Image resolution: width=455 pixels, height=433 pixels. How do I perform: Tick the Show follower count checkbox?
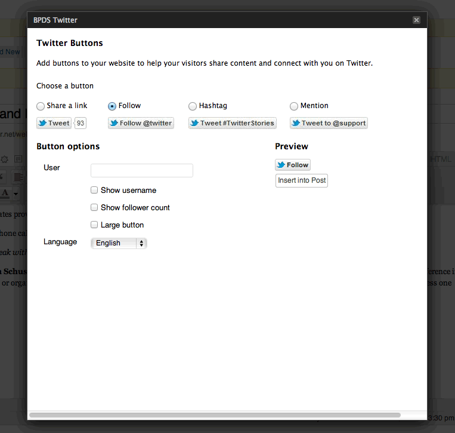tap(94, 207)
